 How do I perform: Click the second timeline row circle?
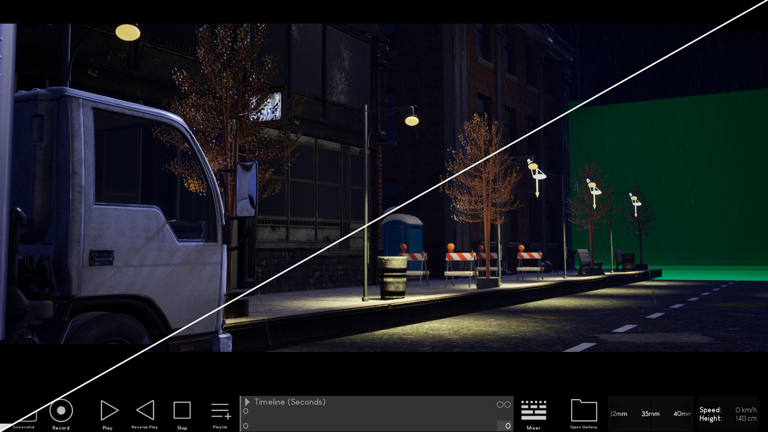(246, 426)
